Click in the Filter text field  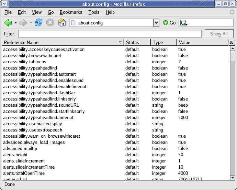[x=110, y=34]
